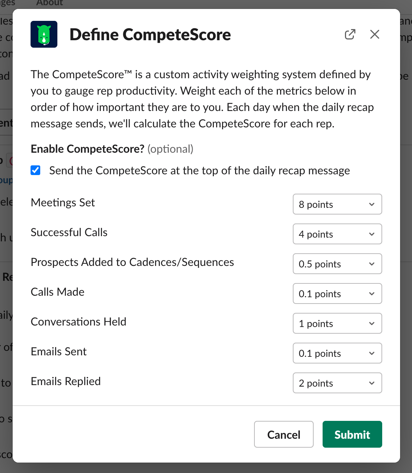412x473 pixels.
Task: Click the About tab behind the dialog
Action: [x=50, y=3]
